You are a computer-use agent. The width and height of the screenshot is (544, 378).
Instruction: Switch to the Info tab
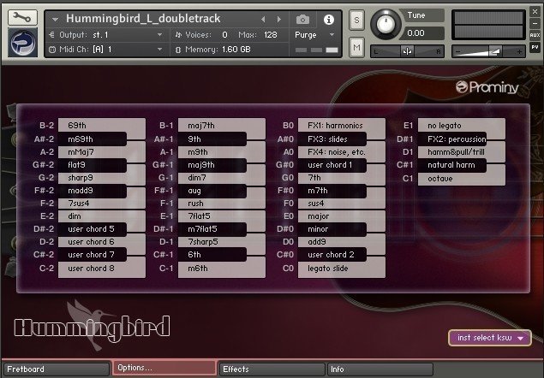[x=380, y=369]
